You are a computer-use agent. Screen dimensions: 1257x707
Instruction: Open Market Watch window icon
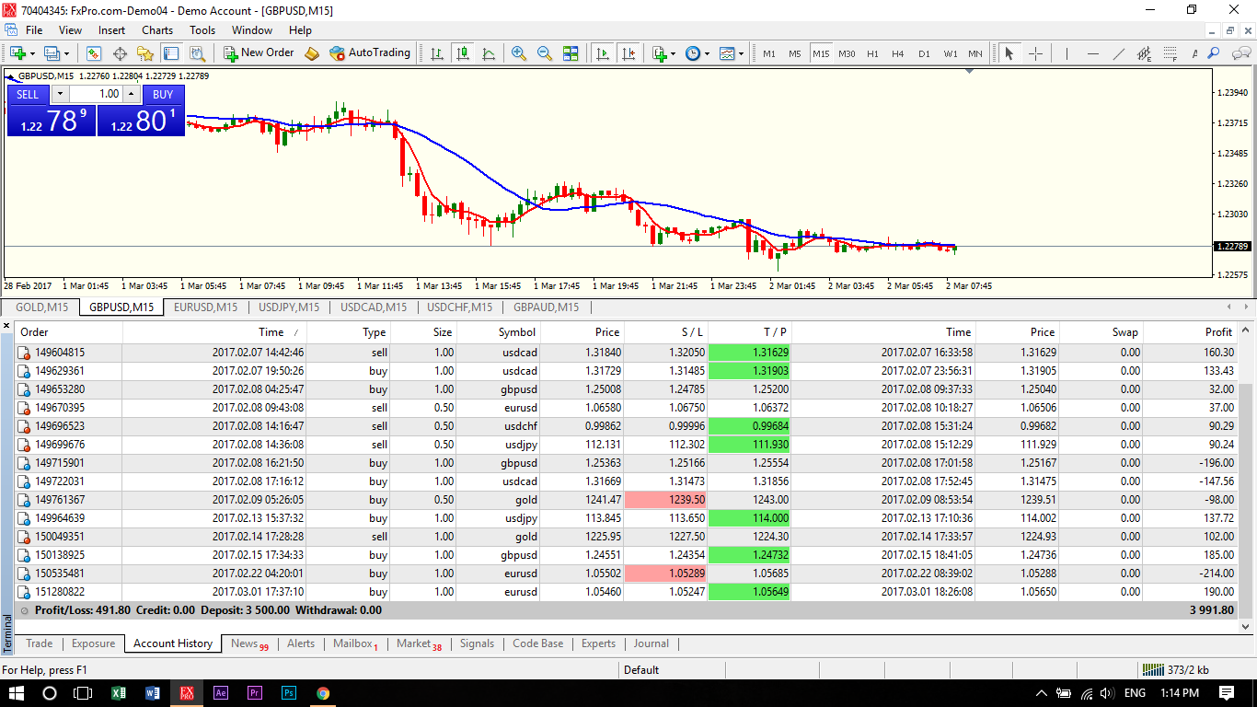(94, 53)
